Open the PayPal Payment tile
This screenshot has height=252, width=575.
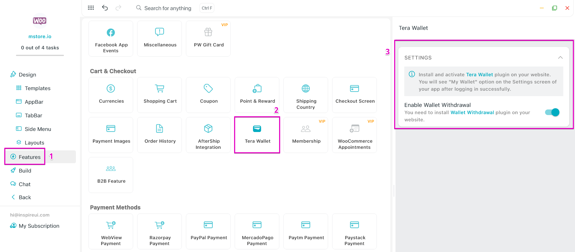coord(208,231)
